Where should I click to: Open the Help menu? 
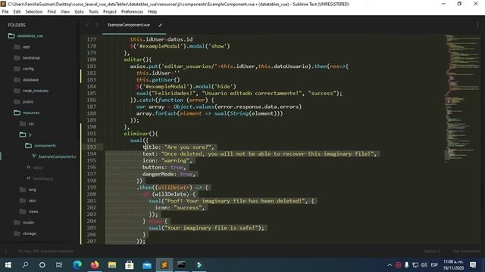152,12
